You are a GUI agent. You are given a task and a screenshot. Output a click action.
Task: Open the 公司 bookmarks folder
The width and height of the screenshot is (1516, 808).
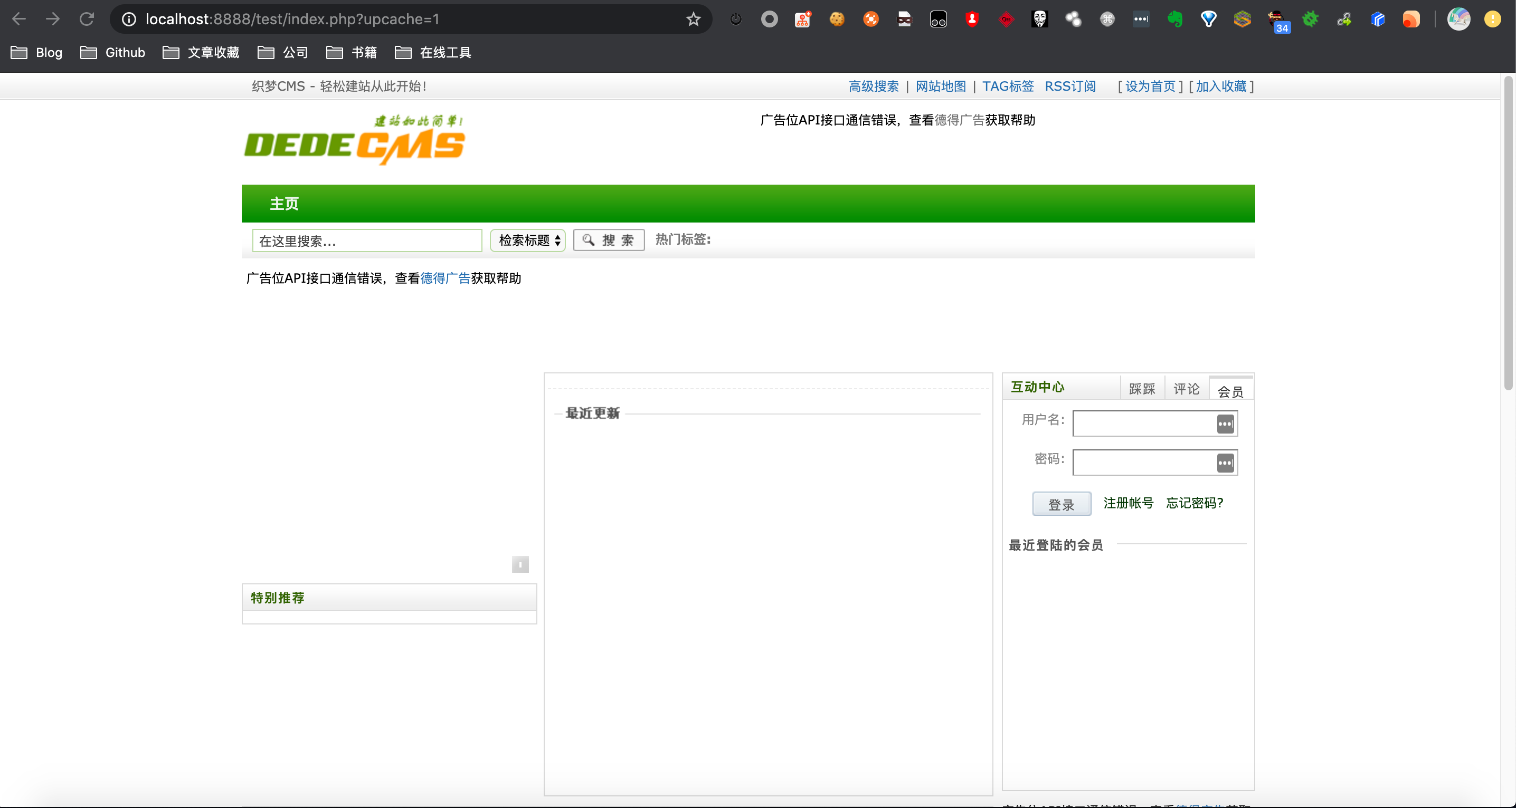pos(283,53)
